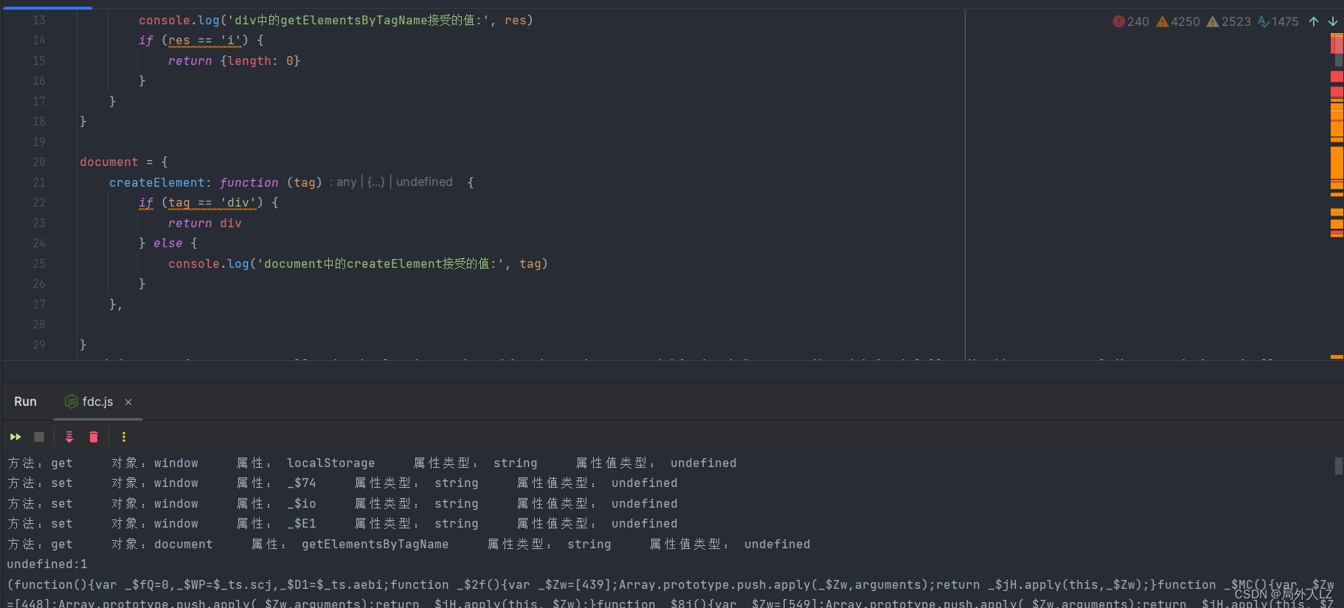
Task: Place cursor on line number 20
Action: pos(38,162)
